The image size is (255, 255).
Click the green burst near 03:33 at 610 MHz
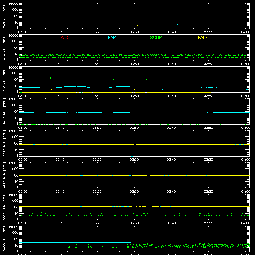(x=146, y=80)
